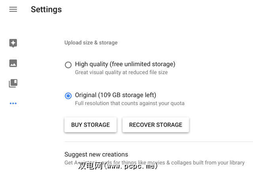Click the 'Original (109 GB storage left)' label

(x=115, y=95)
